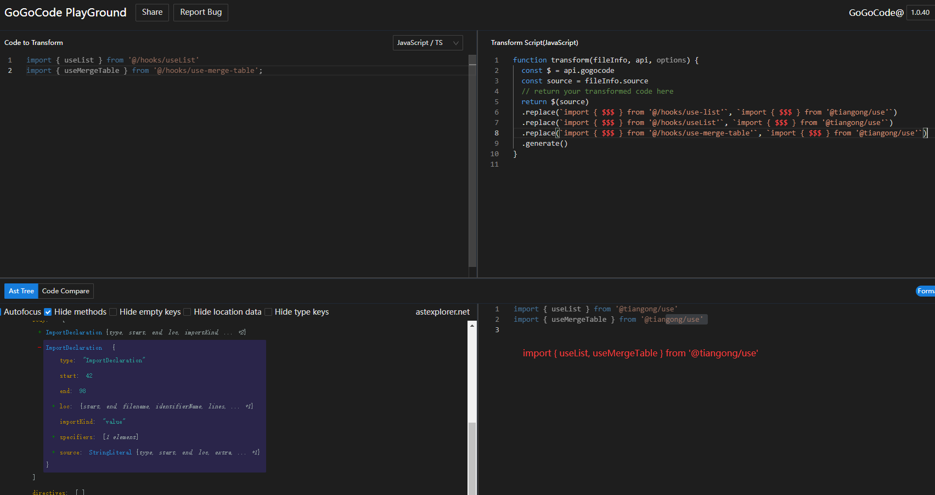935x495 pixels.
Task: Switch to the Code Compare tab
Action: coord(66,291)
